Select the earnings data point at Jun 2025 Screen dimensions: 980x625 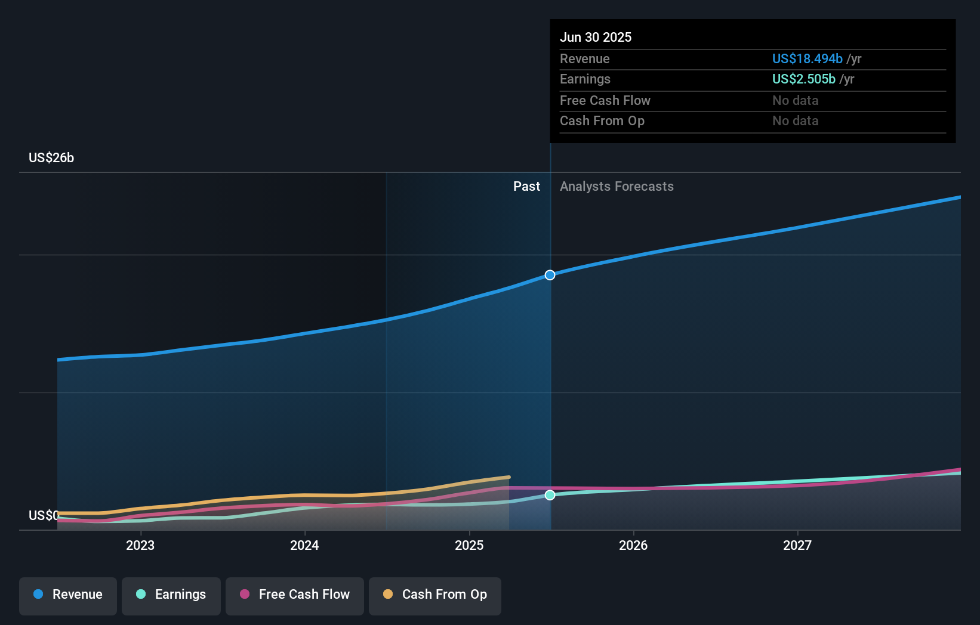[550, 495]
